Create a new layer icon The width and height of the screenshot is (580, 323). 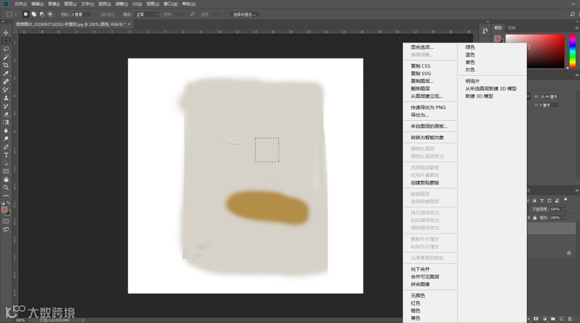click(x=561, y=319)
